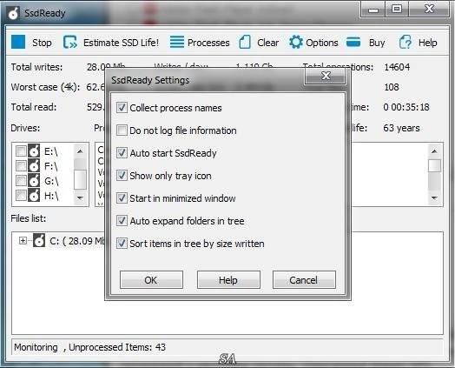Open Options via the gear icon
This screenshot has width=455, height=368.
pyautogui.click(x=296, y=42)
